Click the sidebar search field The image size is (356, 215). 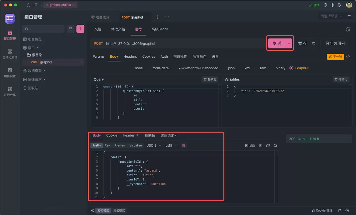pos(43,29)
